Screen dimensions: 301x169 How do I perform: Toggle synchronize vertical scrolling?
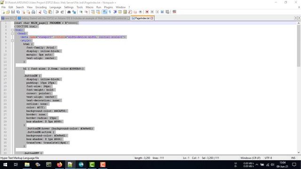(93, 12)
